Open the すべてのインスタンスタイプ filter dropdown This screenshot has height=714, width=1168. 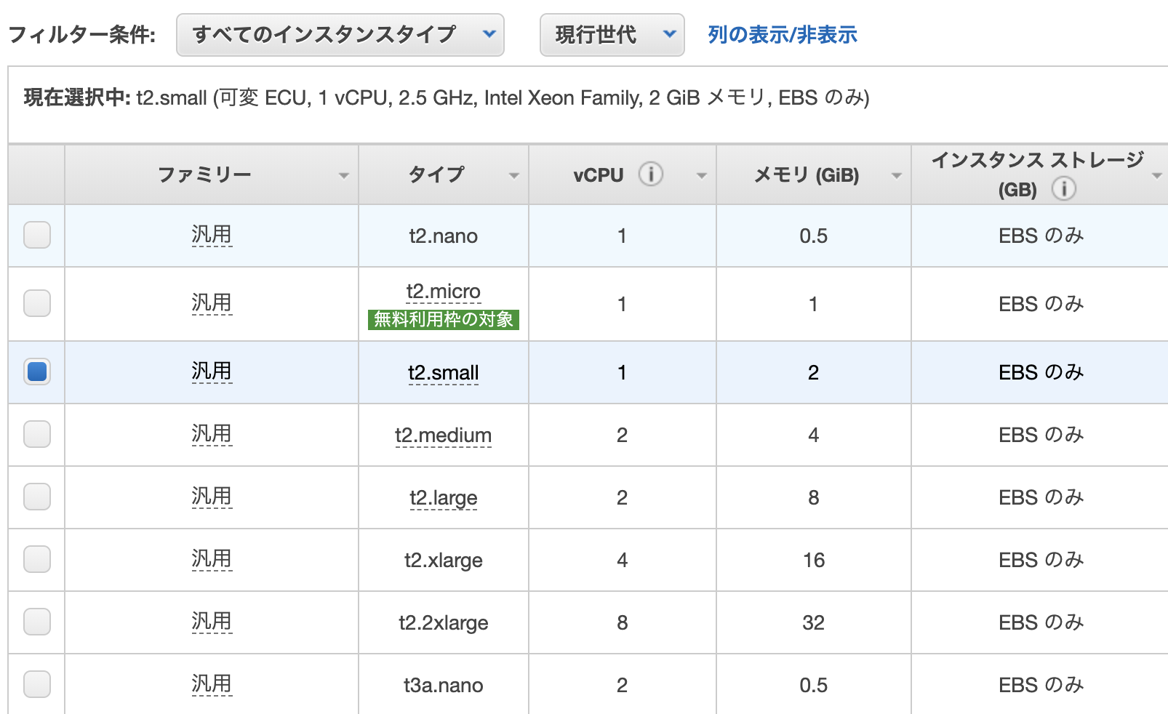tap(340, 35)
